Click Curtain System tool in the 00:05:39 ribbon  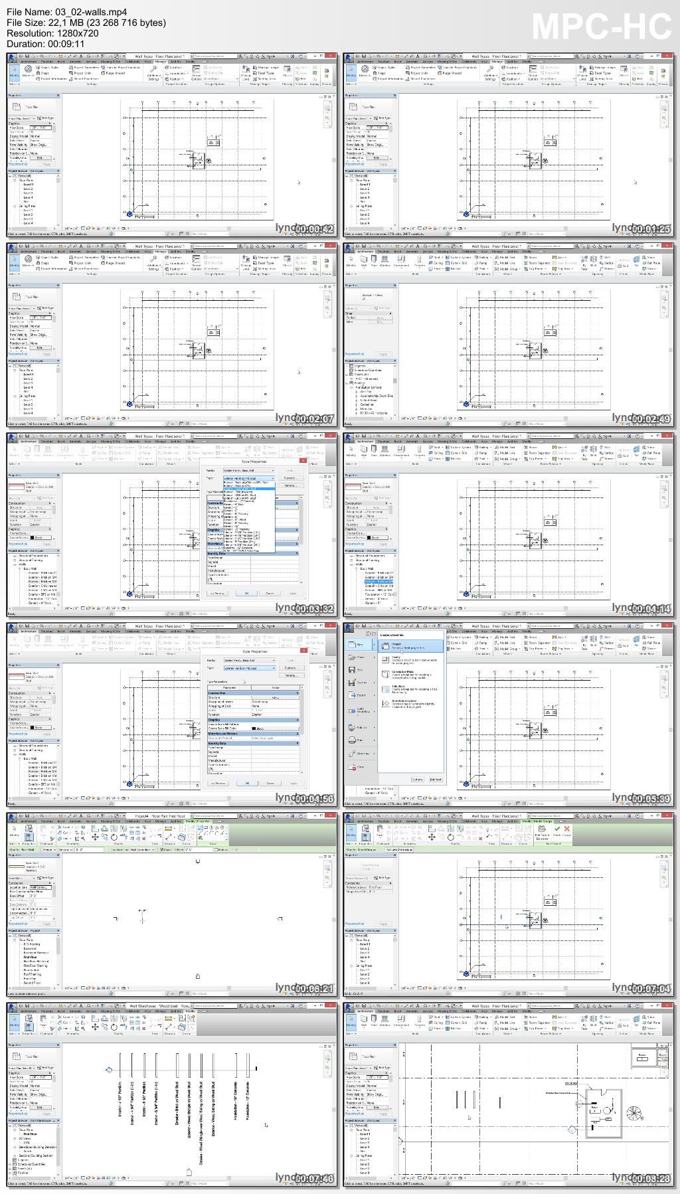pos(458,637)
